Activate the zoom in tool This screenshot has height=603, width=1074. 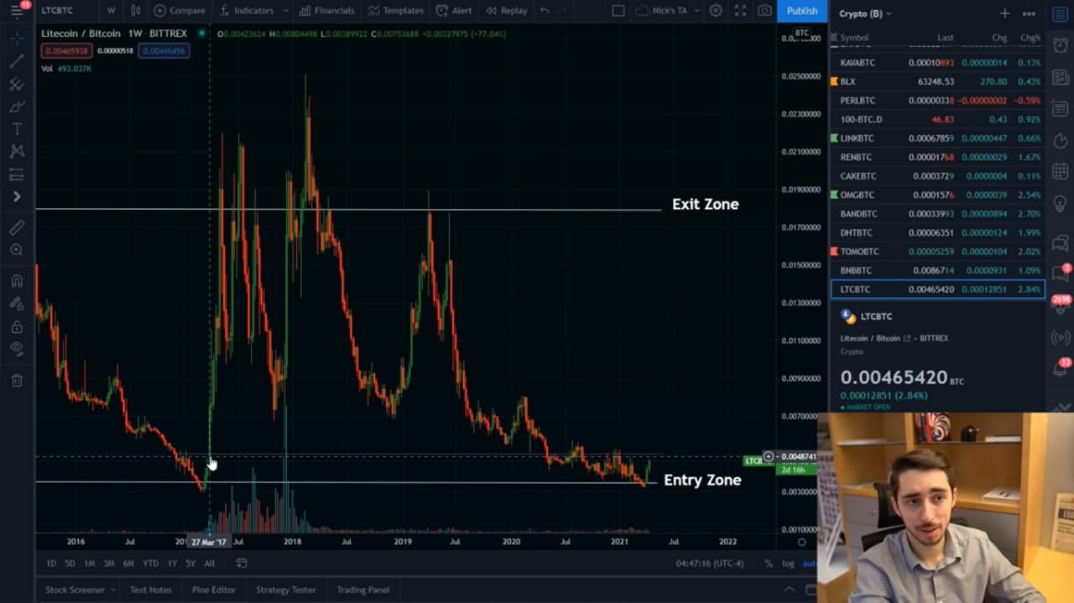[17, 250]
